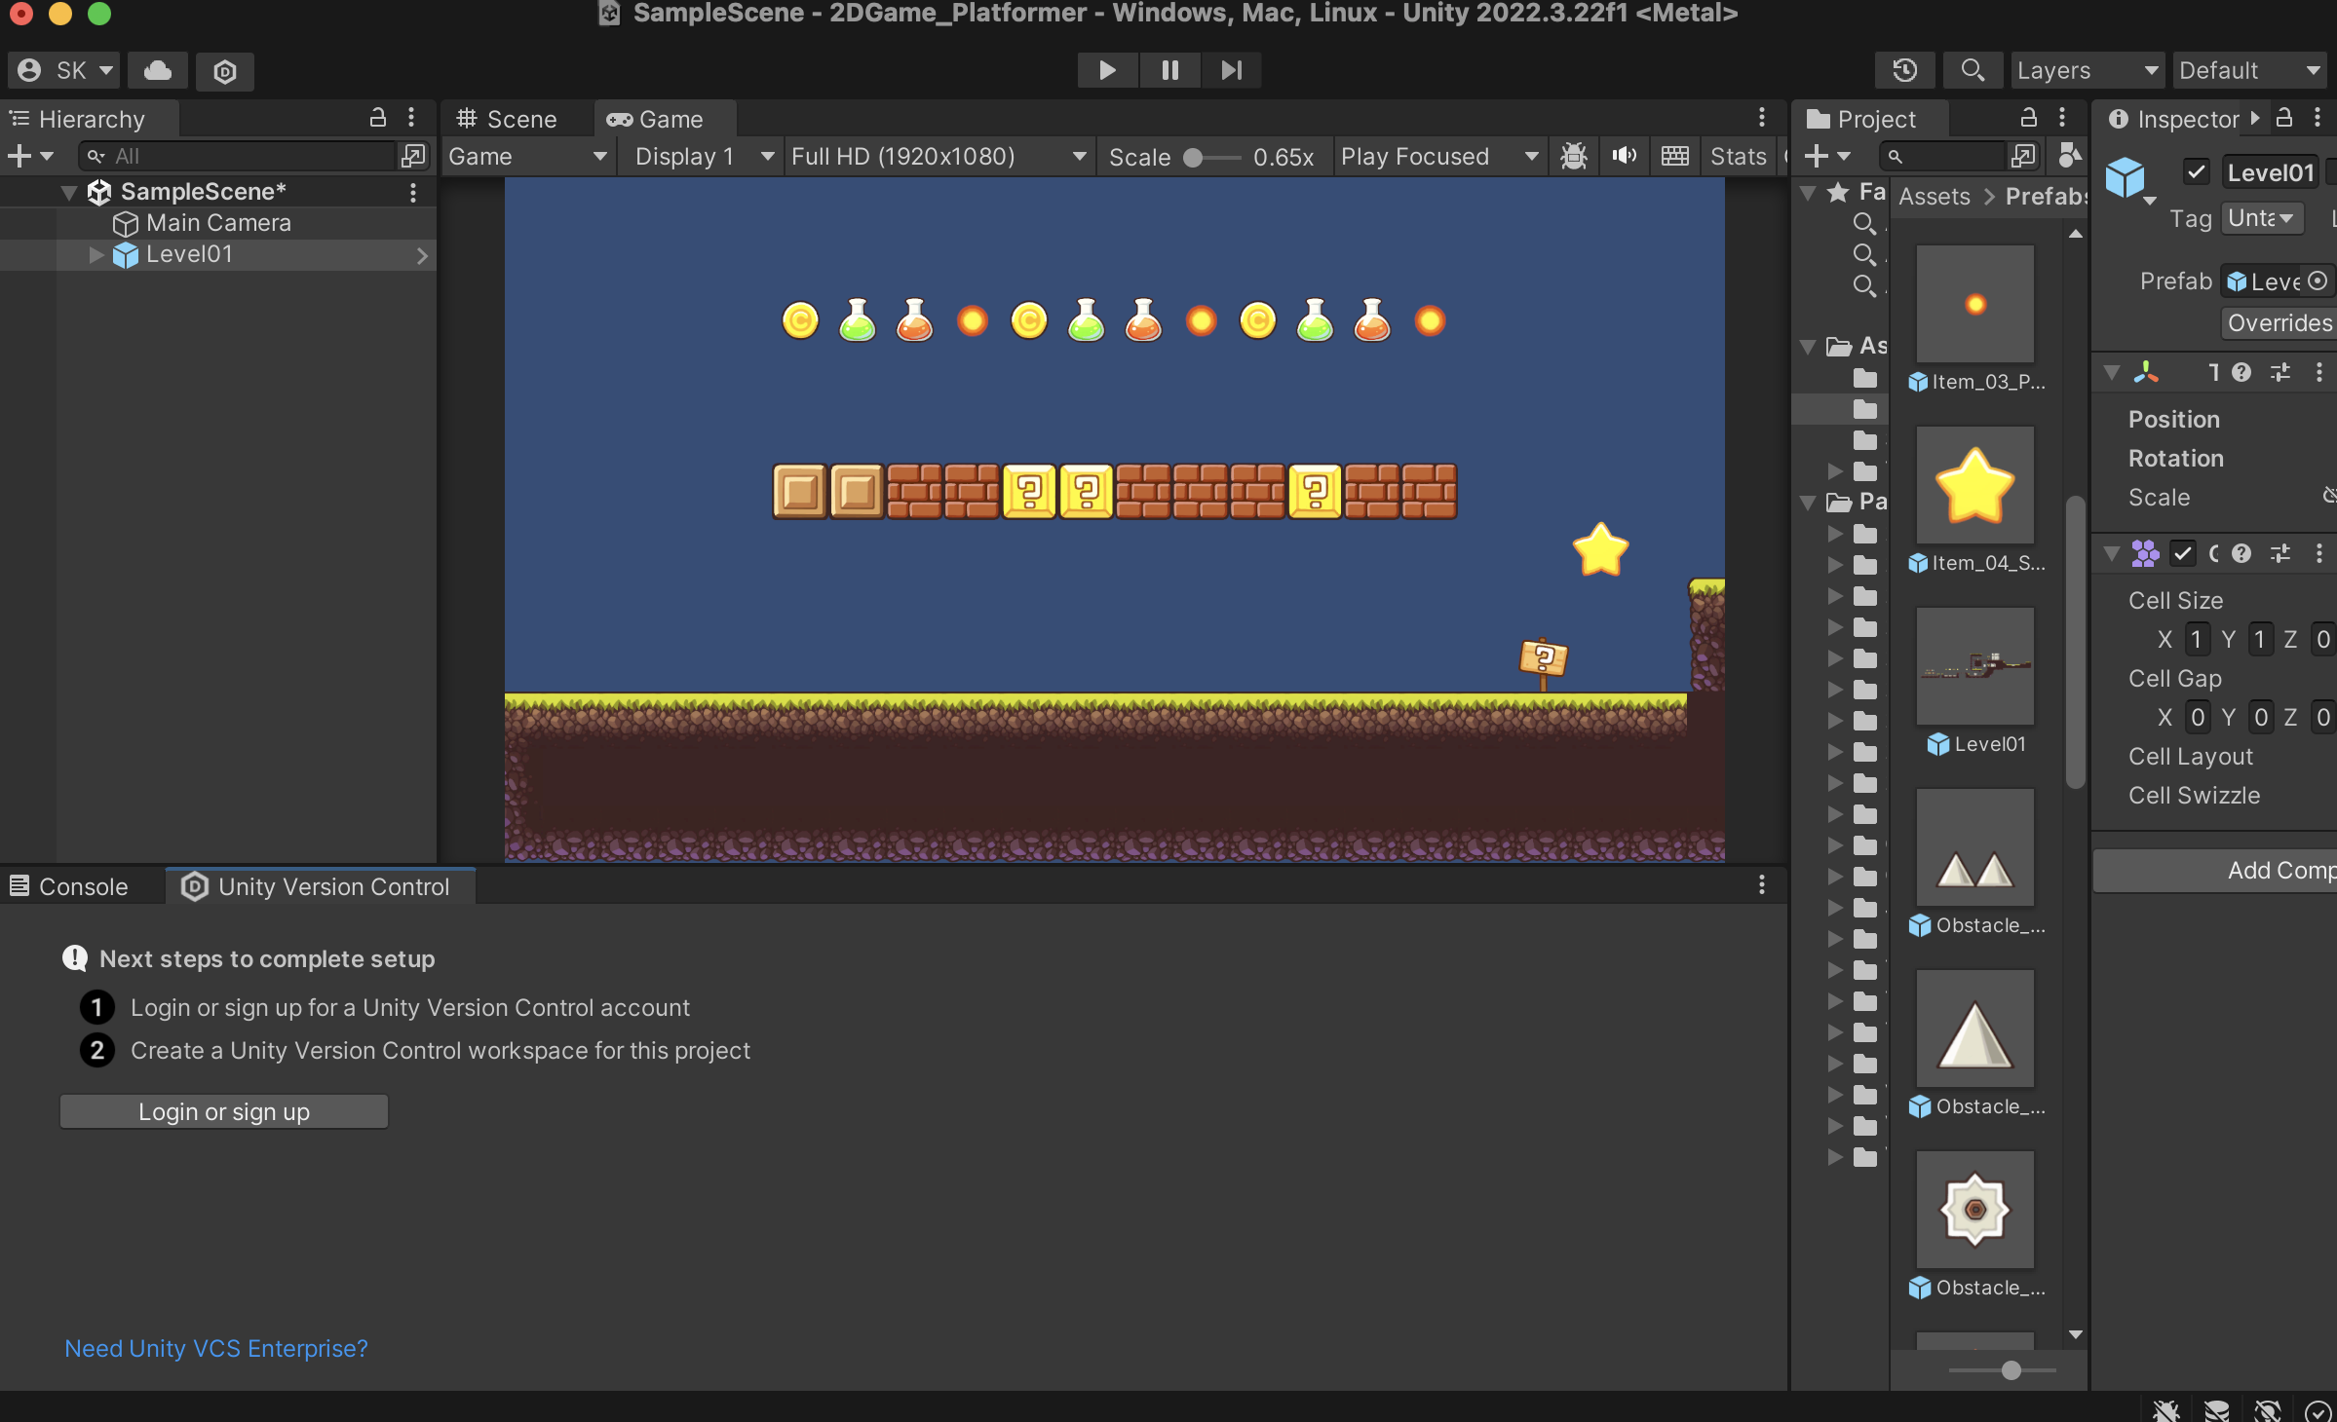
Task: Open the global Search magnifier icon
Action: (x=1973, y=70)
